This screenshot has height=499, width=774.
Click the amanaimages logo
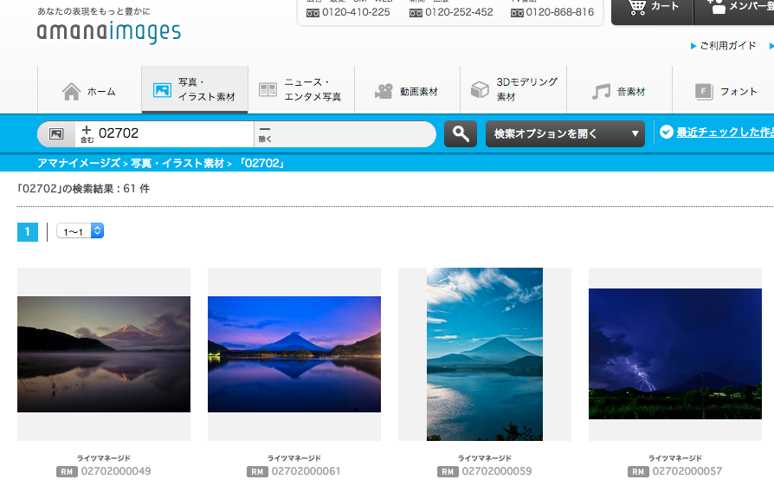[108, 33]
